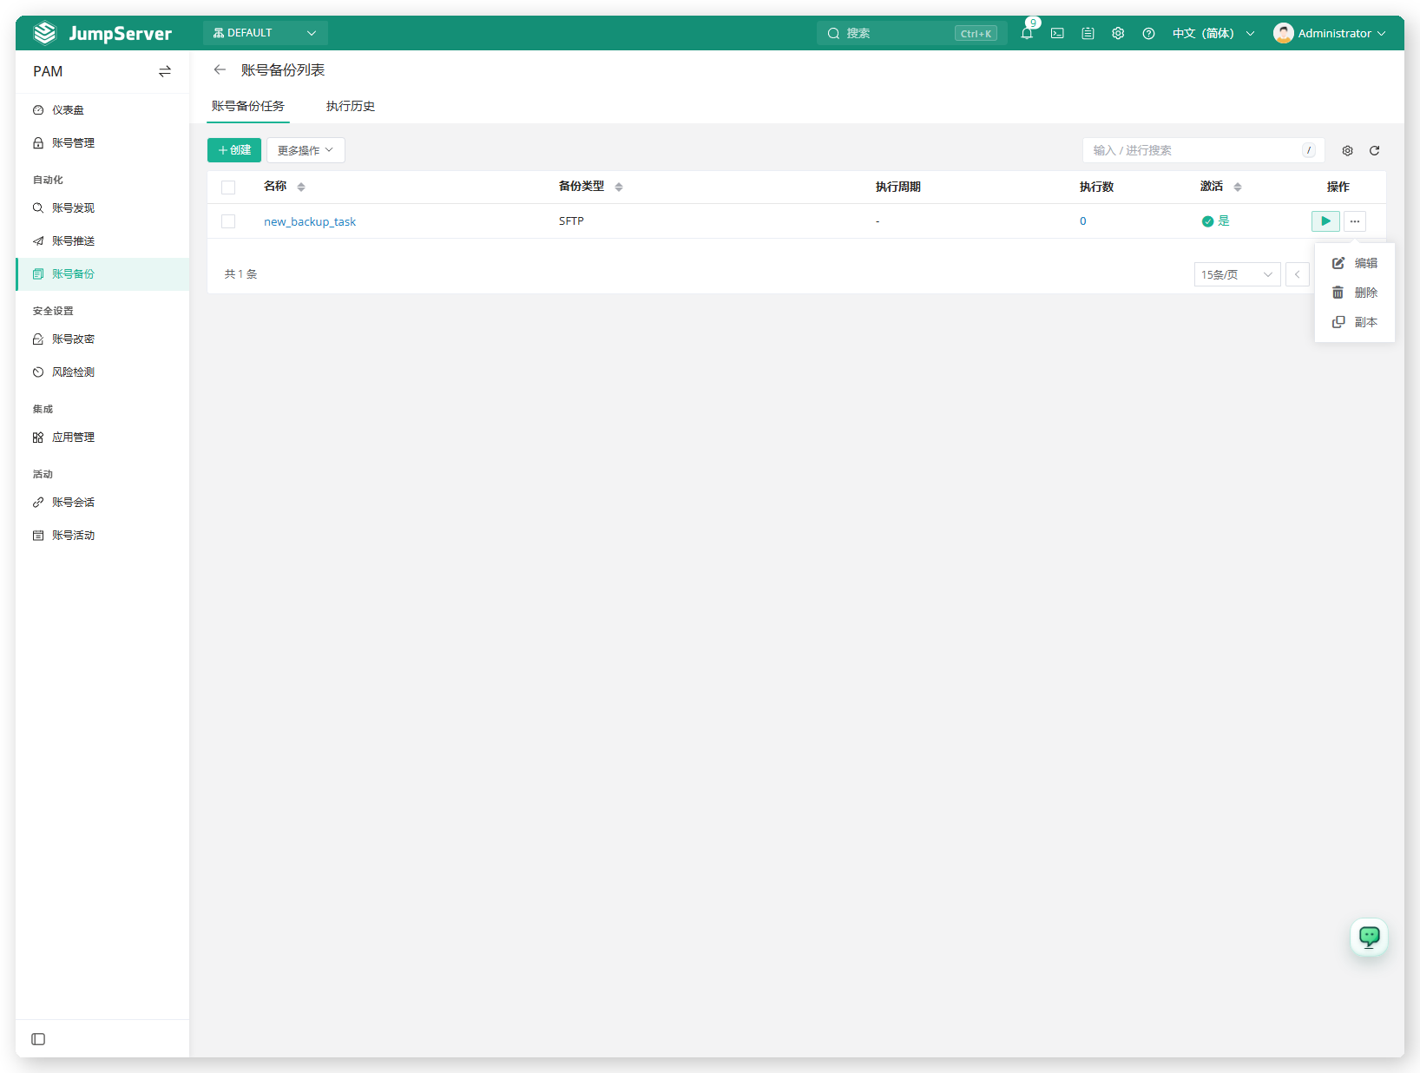Go back using the left arrow icon
1420x1073 pixels.
click(x=220, y=69)
